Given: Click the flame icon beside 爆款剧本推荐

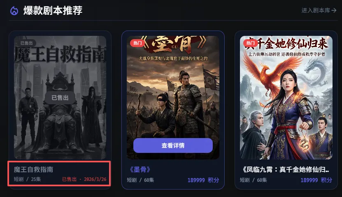Looking at the screenshot, I should [14, 11].
